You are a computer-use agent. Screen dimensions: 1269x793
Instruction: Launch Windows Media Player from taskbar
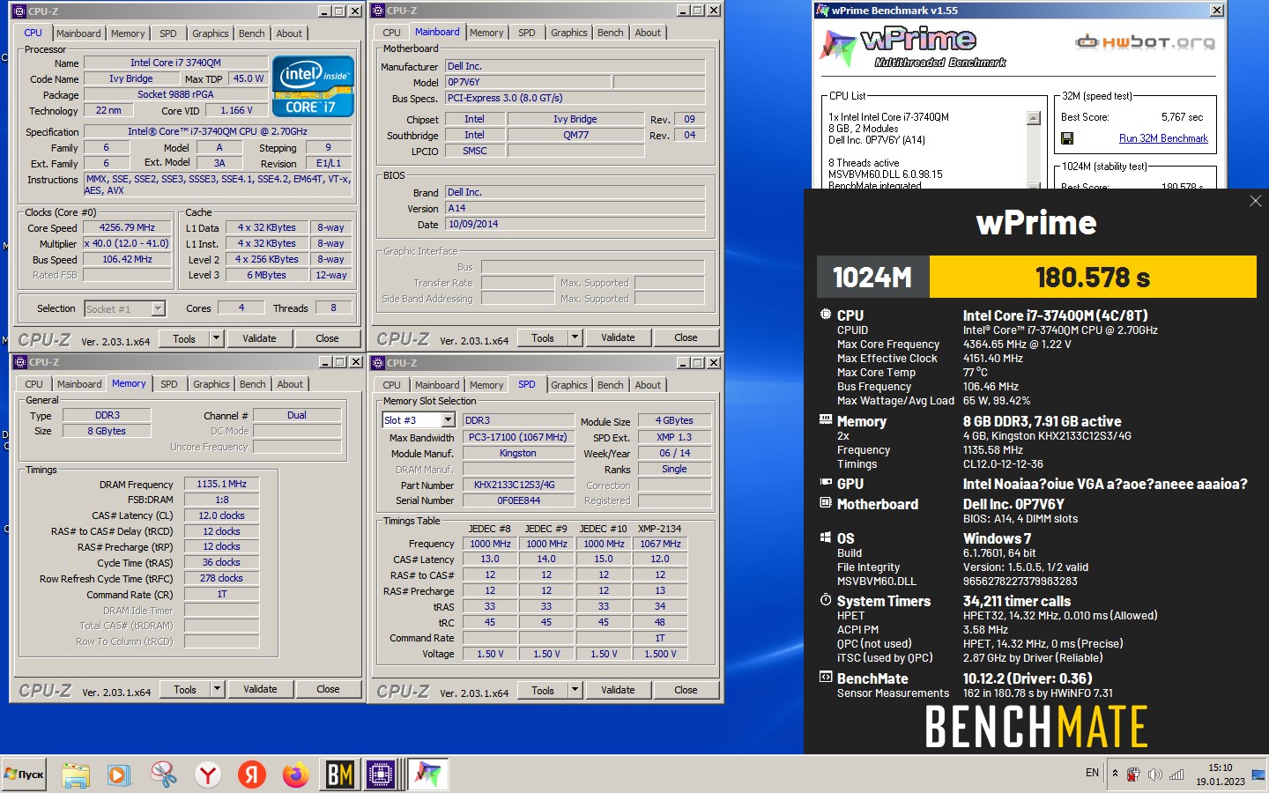118,774
